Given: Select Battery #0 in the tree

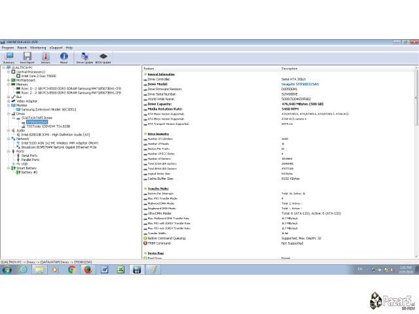Looking at the screenshot, I should 29,172.
